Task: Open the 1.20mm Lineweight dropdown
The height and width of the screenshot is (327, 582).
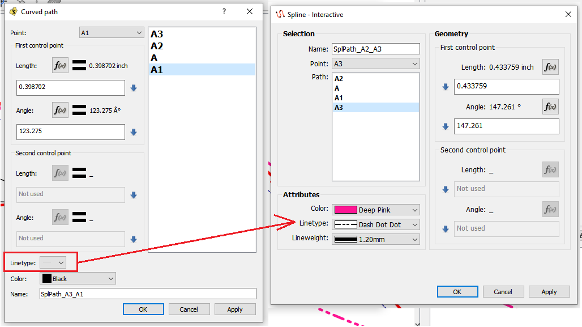Action: (x=375, y=239)
